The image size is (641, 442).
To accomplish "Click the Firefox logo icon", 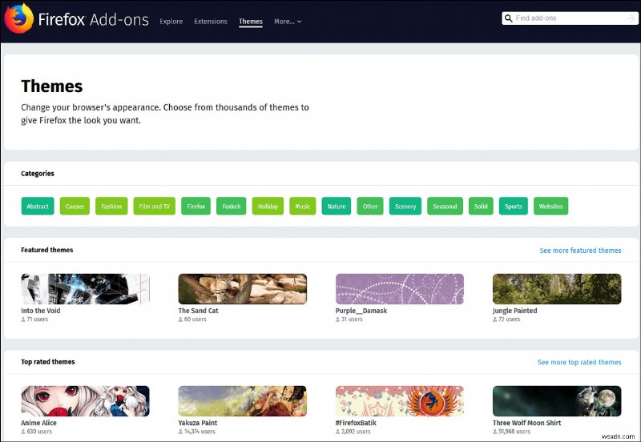I will tap(18, 18).
